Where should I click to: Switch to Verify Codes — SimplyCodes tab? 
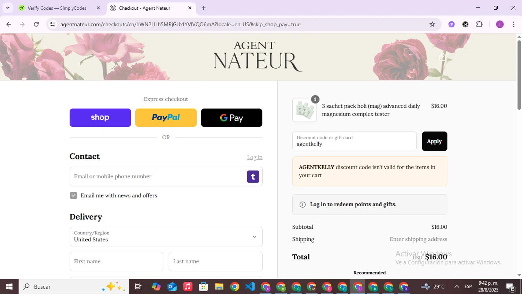pyautogui.click(x=57, y=8)
